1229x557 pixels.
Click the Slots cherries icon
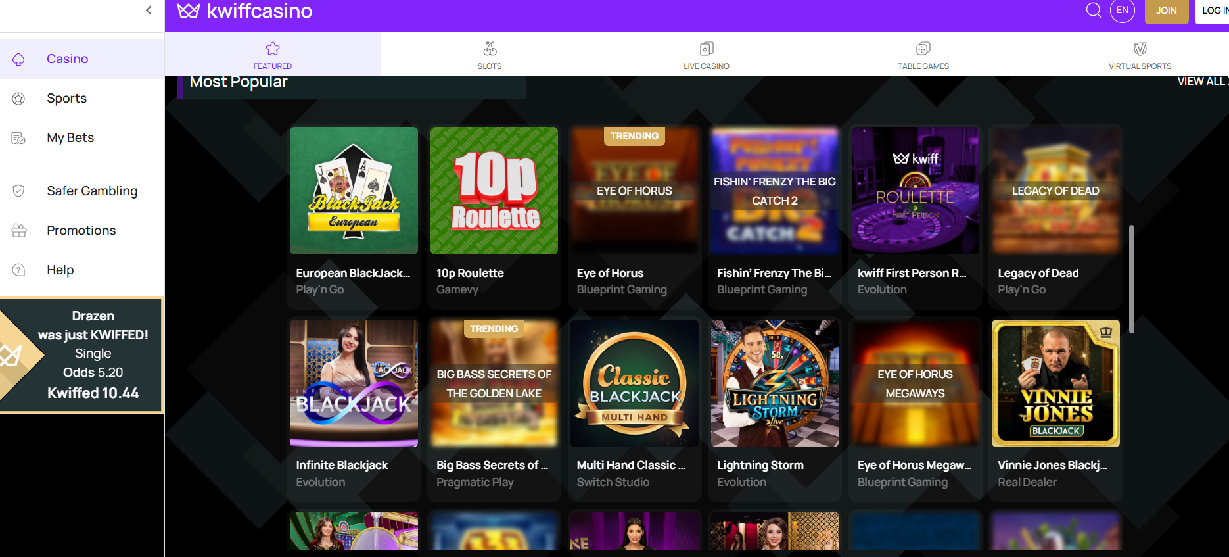pyautogui.click(x=490, y=49)
